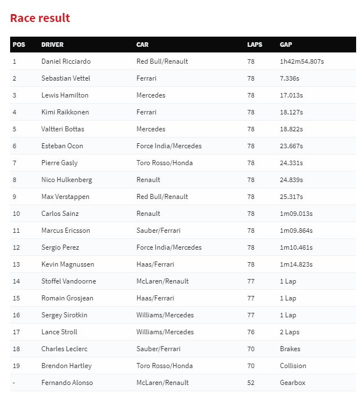Select Esteban Ocon's name
Screen dimensions: 364x394
coord(62,146)
